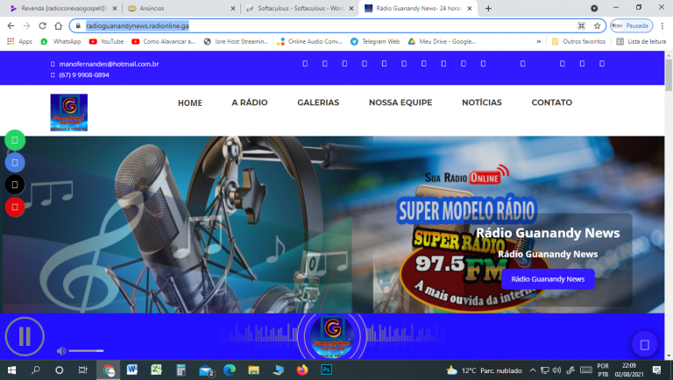Open the Chrome media control icon near window buttons
The image size is (673, 380).
pyautogui.click(x=594, y=8)
